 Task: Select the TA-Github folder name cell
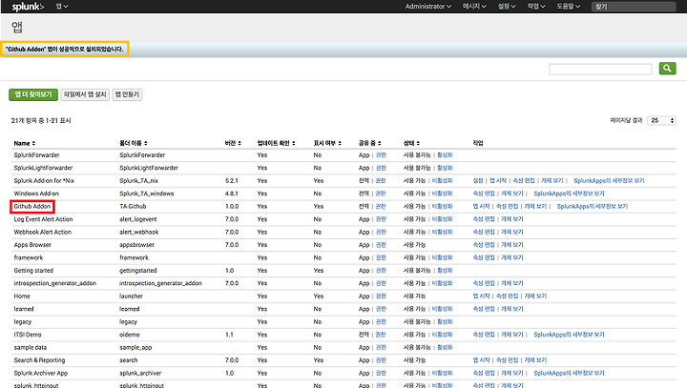click(x=133, y=206)
